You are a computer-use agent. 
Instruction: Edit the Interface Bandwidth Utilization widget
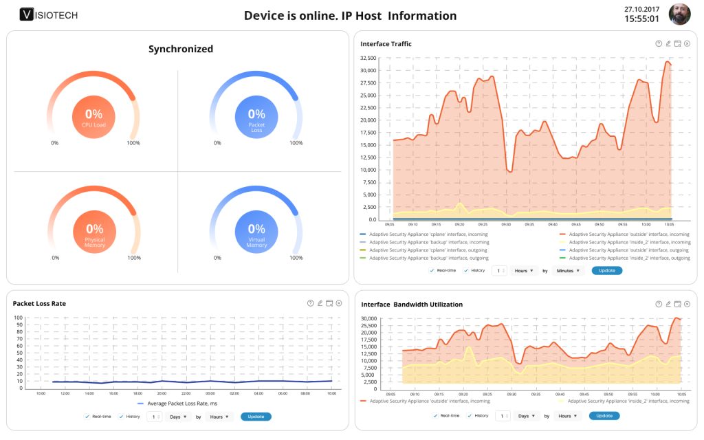(x=668, y=303)
